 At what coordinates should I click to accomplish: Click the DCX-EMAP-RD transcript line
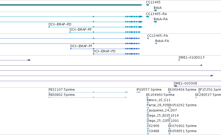(x=95, y=27)
